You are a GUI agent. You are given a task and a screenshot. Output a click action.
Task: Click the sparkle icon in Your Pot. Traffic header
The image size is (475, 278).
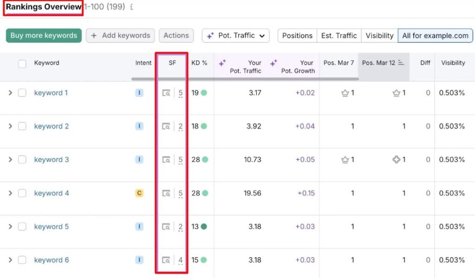(x=222, y=63)
